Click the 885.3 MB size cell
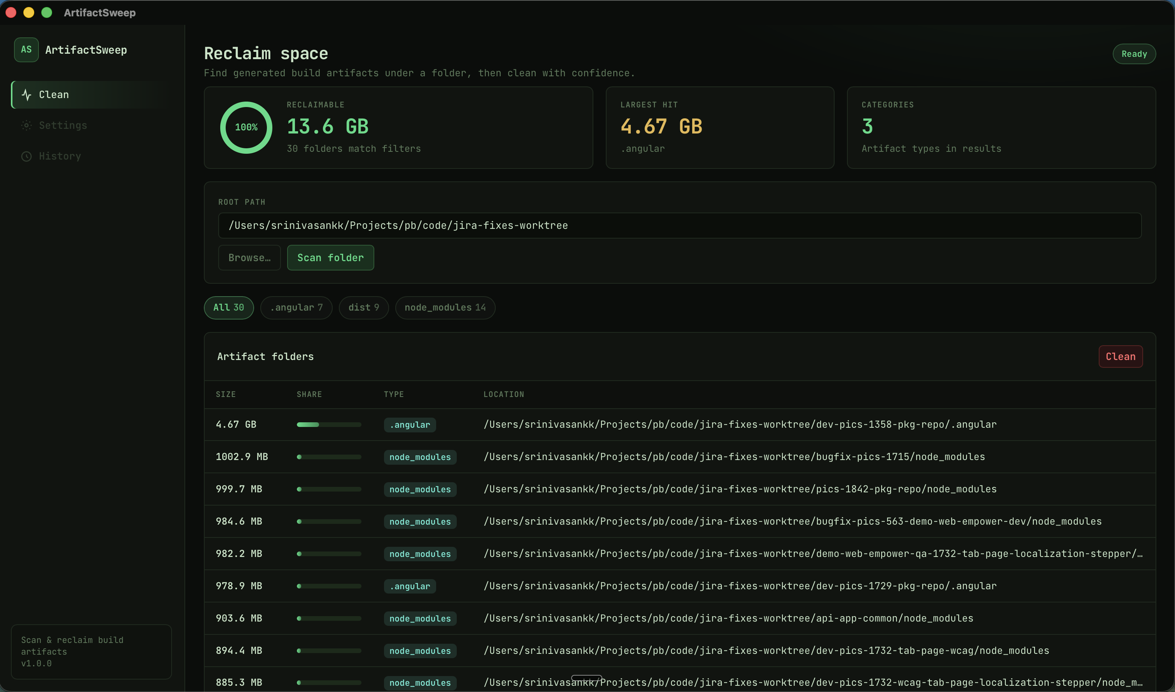Image resolution: width=1175 pixels, height=692 pixels. 239,683
